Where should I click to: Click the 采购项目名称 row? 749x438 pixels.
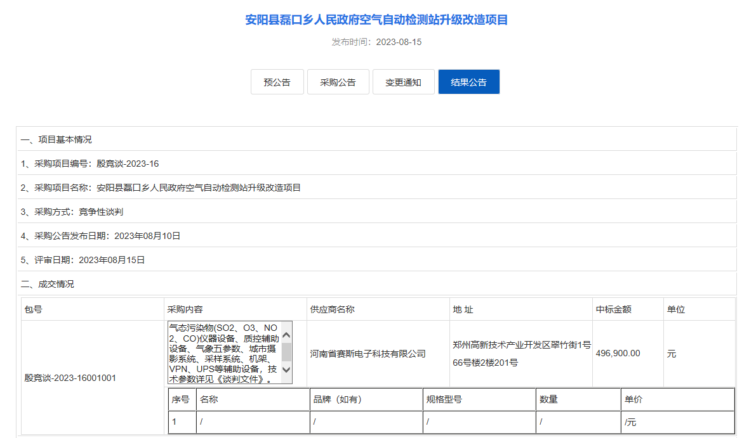pos(377,188)
